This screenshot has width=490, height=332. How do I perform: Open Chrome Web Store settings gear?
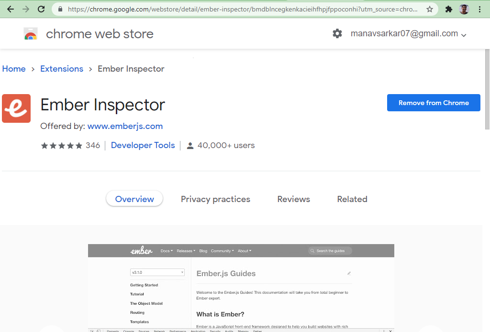[337, 33]
